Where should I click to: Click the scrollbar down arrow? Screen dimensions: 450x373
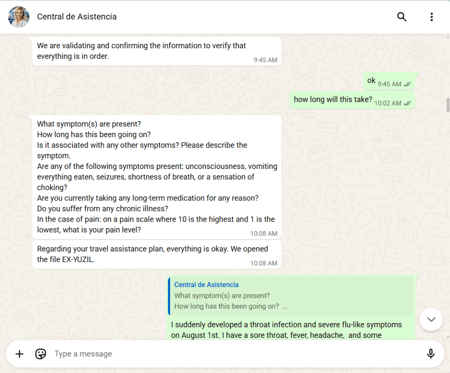tap(448, 337)
